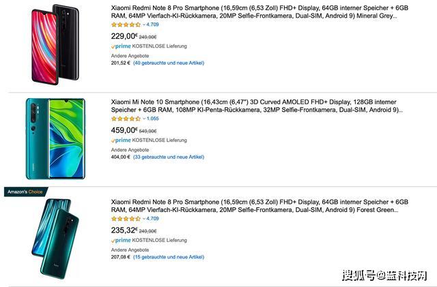Image resolution: width=437 pixels, height=287 pixels.
Task: Click star rating of Mi Note 10 listing
Action: pyautogui.click(x=125, y=118)
